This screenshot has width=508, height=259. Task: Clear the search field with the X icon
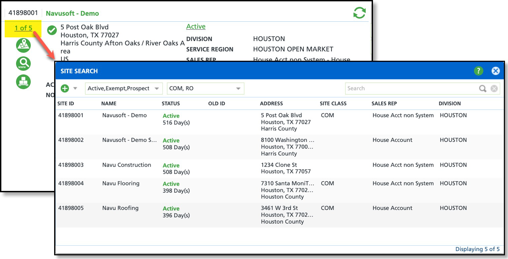tap(494, 88)
